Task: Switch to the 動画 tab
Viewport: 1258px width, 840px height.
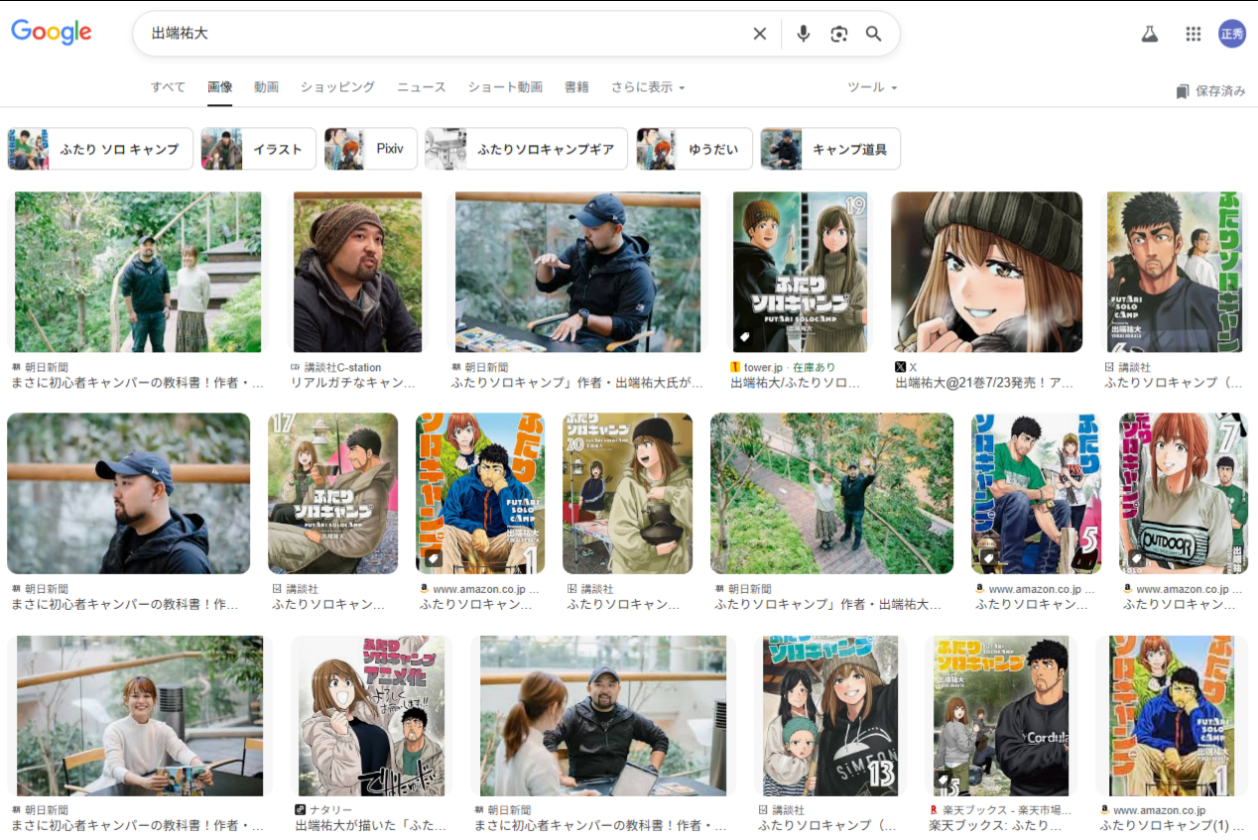Action: [x=266, y=87]
